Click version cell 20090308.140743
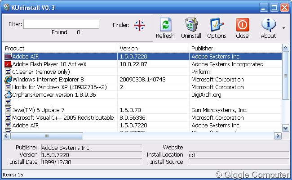 142,80
